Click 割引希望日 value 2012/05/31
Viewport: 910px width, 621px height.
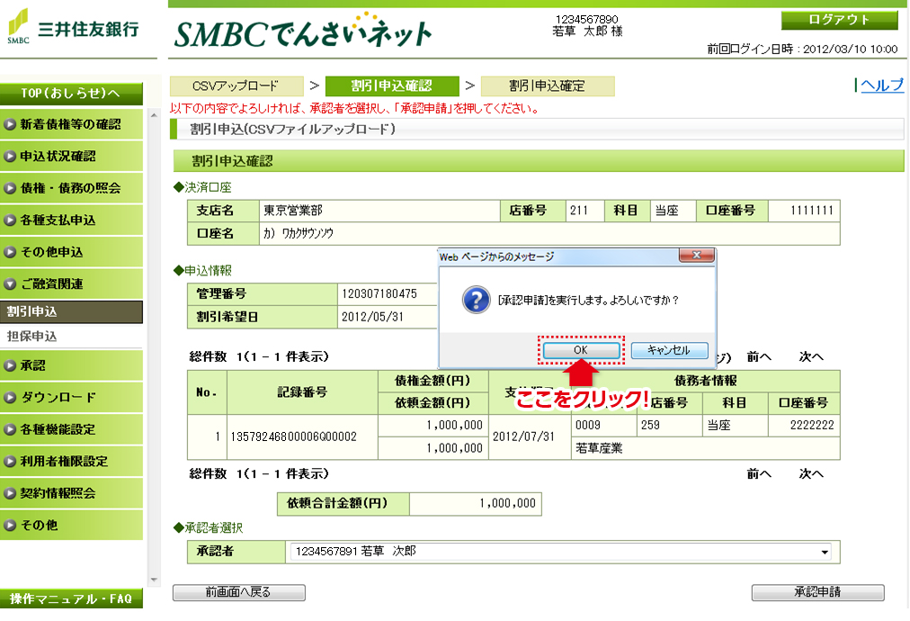[372, 317]
